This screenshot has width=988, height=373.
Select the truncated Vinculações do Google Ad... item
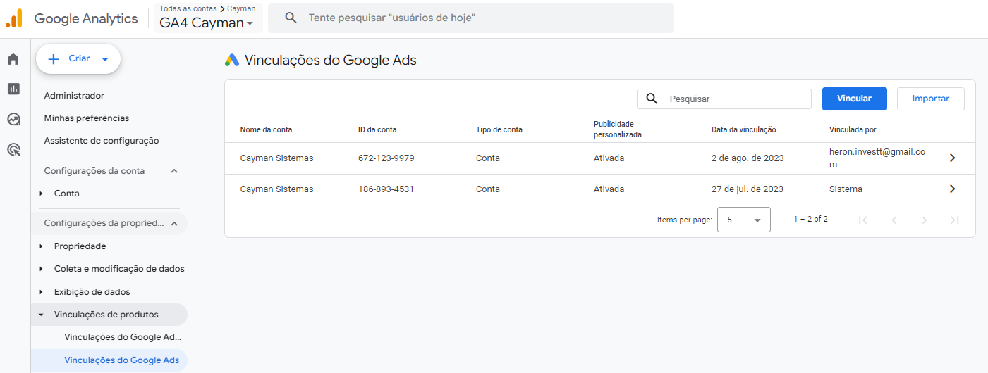coord(123,337)
